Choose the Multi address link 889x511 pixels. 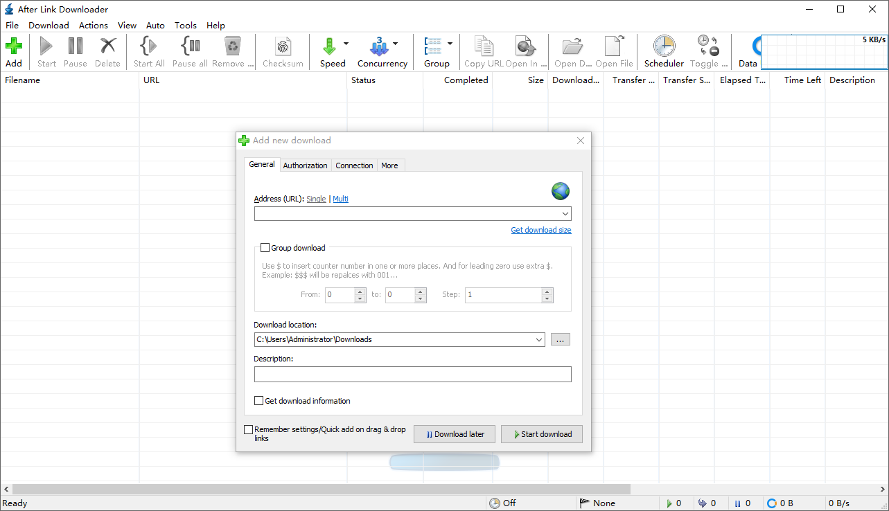(x=340, y=199)
